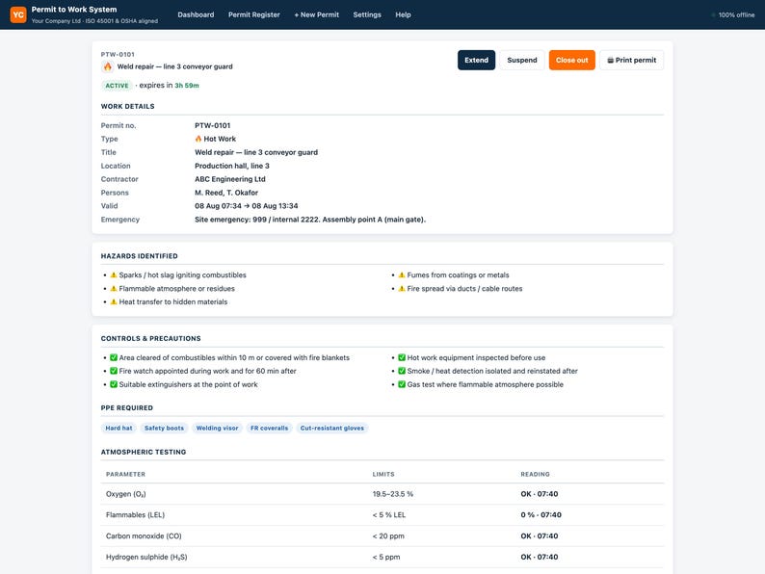Click the READING column header

pyautogui.click(x=535, y=474)
